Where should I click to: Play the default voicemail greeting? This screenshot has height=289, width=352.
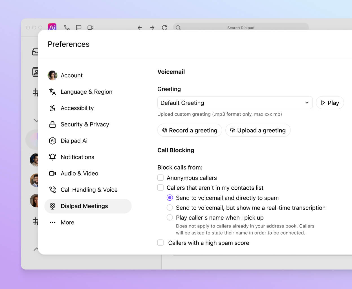pos(330,103)
